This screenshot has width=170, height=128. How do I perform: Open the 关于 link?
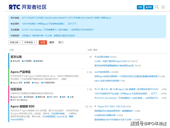click(x=24, y=18)
